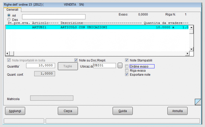This screenshot has height=127, width=205.
Task: Click the search text field beside Art
Action: (54, 17)
